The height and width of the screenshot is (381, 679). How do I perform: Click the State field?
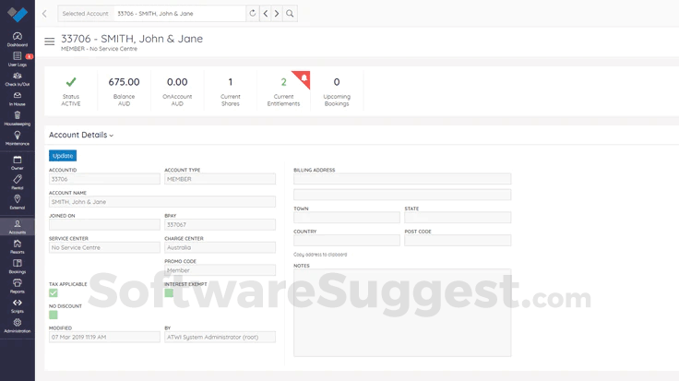point(458,218)
